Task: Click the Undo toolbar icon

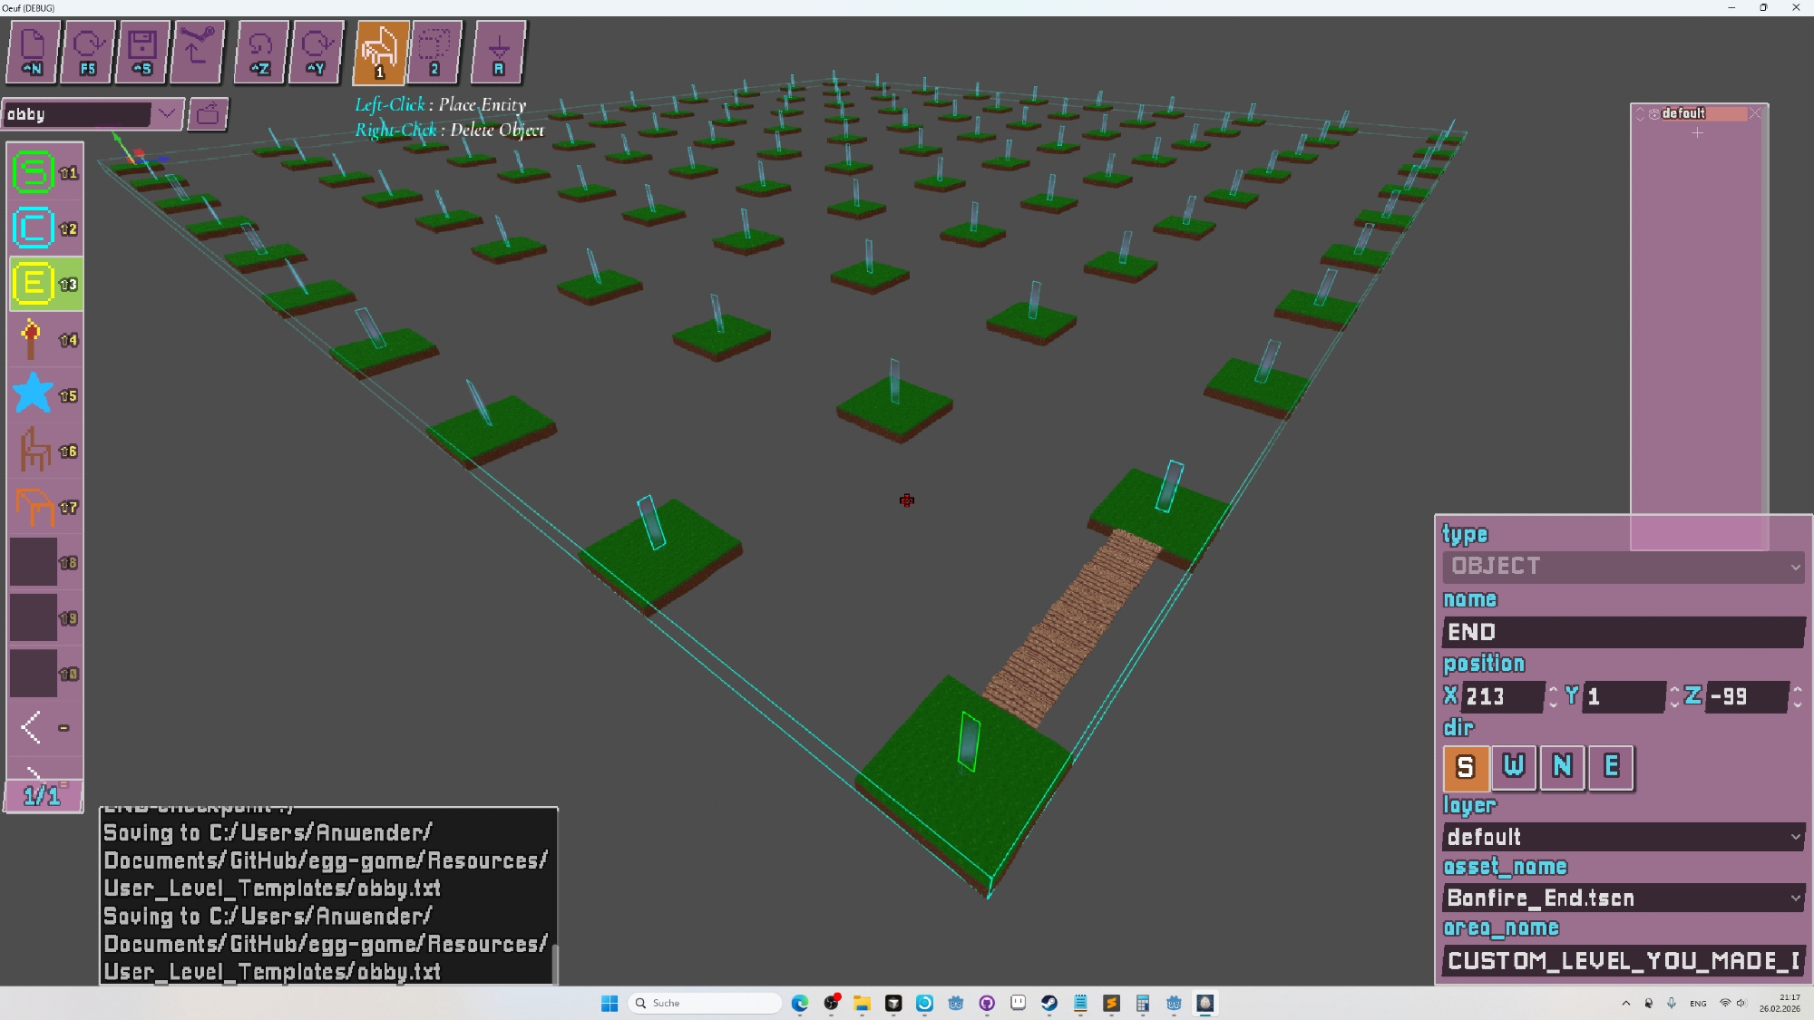Action: [x=260, y=52]
